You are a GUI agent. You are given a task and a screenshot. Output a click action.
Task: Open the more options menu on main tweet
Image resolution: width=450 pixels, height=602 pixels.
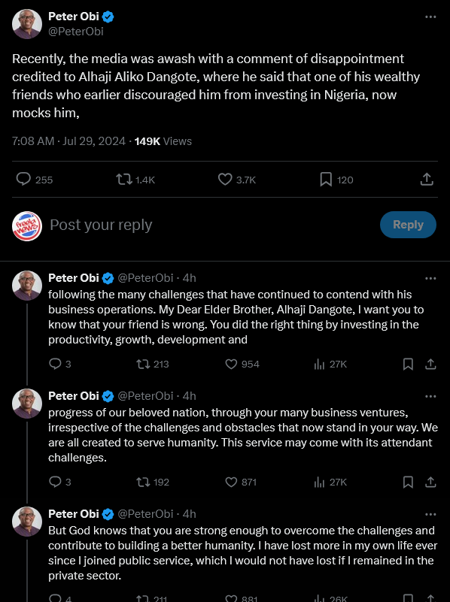click(431, 17)
